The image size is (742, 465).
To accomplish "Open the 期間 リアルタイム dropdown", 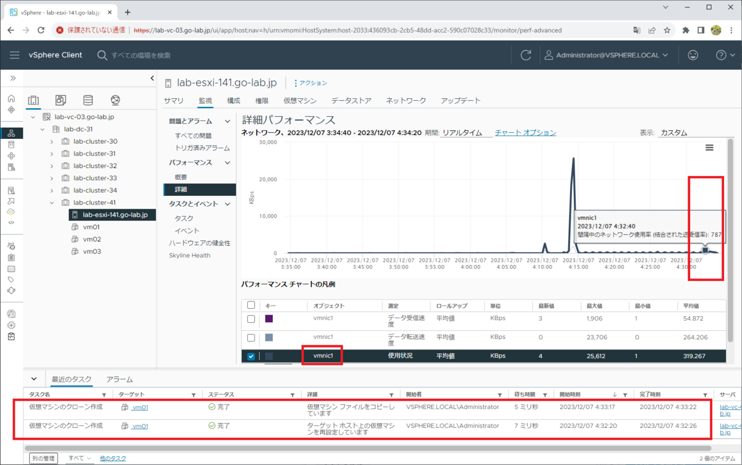I will click(466, 133).
